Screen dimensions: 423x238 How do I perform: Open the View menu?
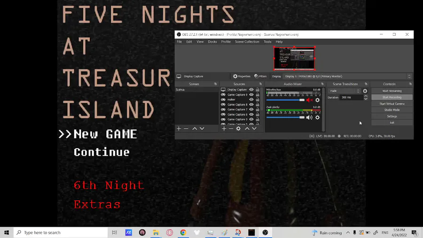pyautogui.click(x=200, y=42)
